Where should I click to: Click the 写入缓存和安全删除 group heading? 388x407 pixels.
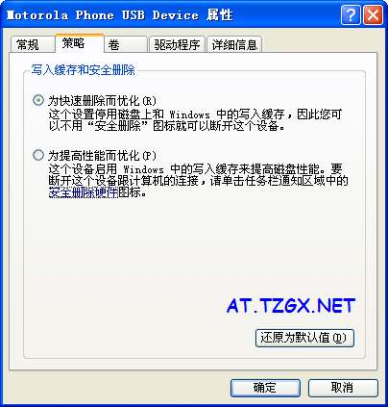pos(84,70)
